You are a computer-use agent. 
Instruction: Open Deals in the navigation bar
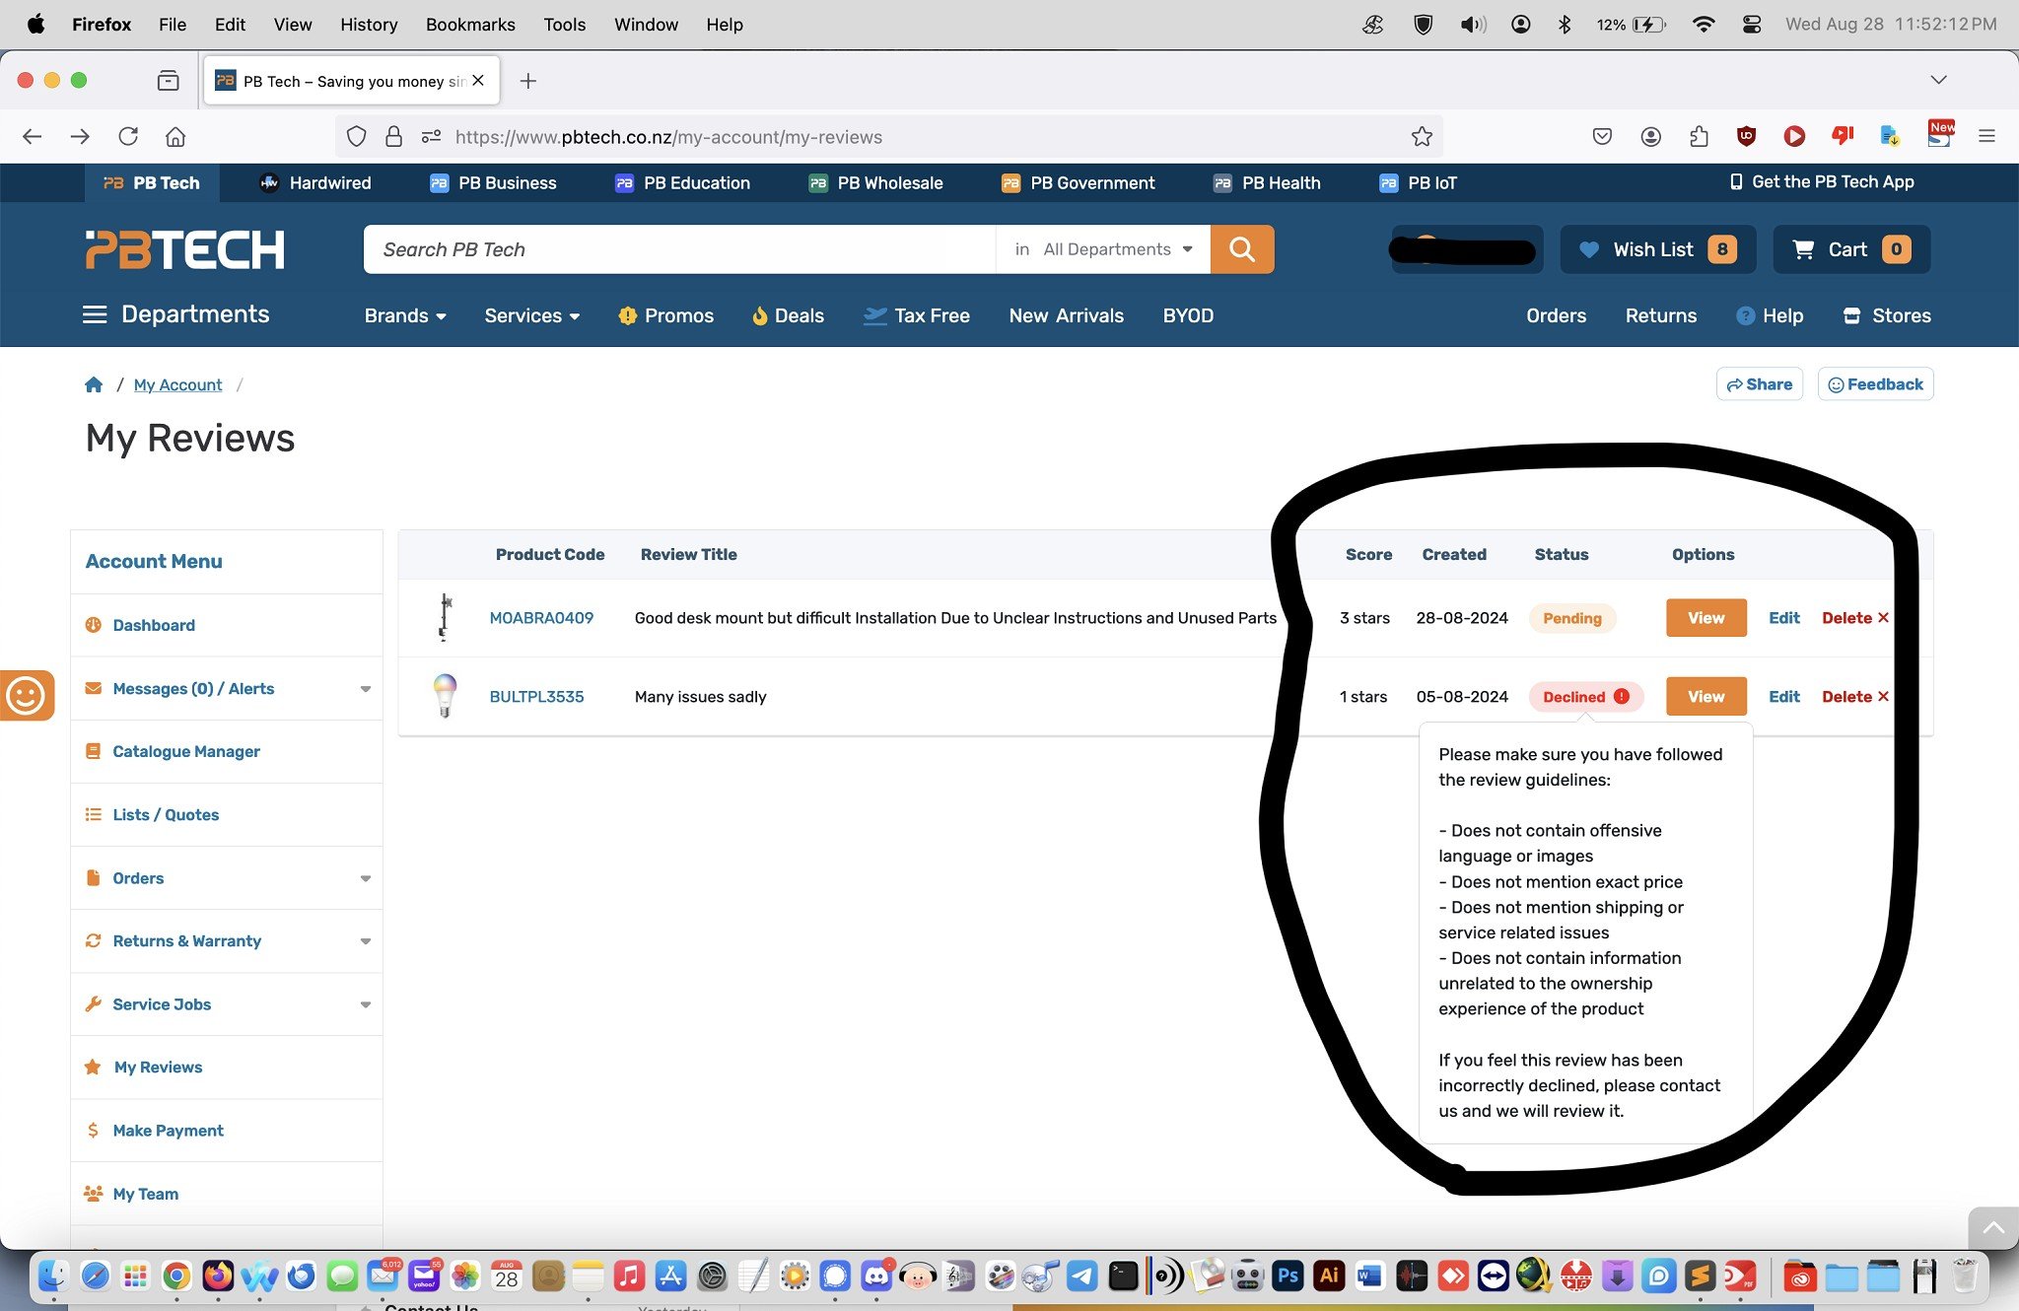click(x=787, y=315)
